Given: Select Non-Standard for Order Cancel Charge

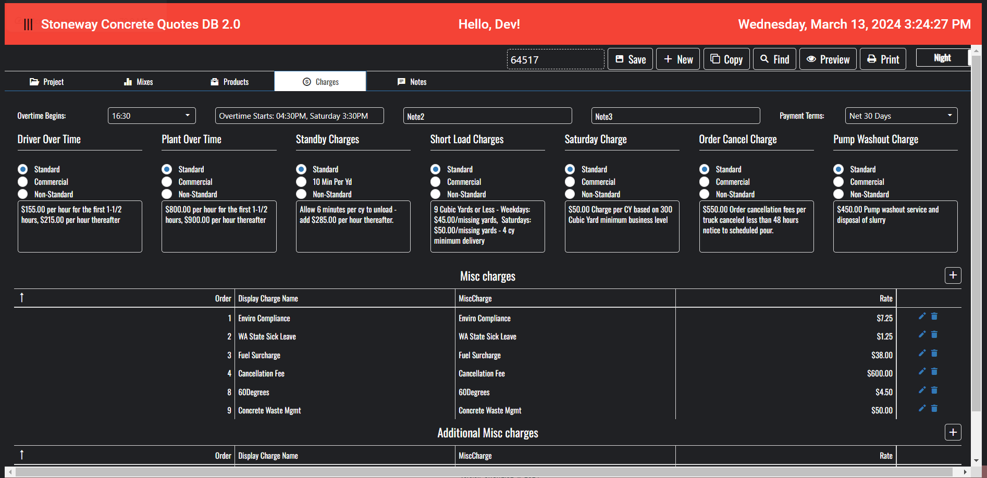Looking at the screenshot, I should [x=705, y=194].
